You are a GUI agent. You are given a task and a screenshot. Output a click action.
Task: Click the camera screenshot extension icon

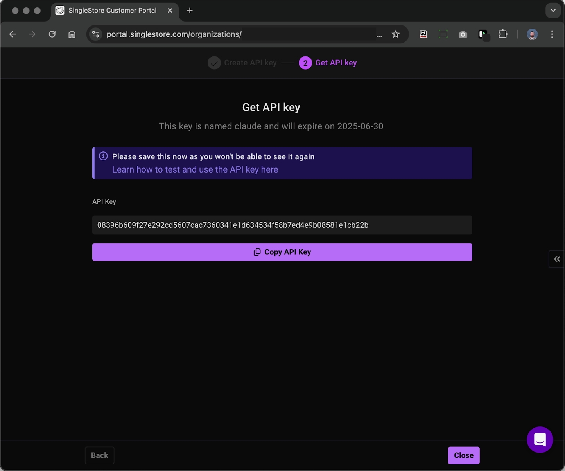tap(463, 34)
